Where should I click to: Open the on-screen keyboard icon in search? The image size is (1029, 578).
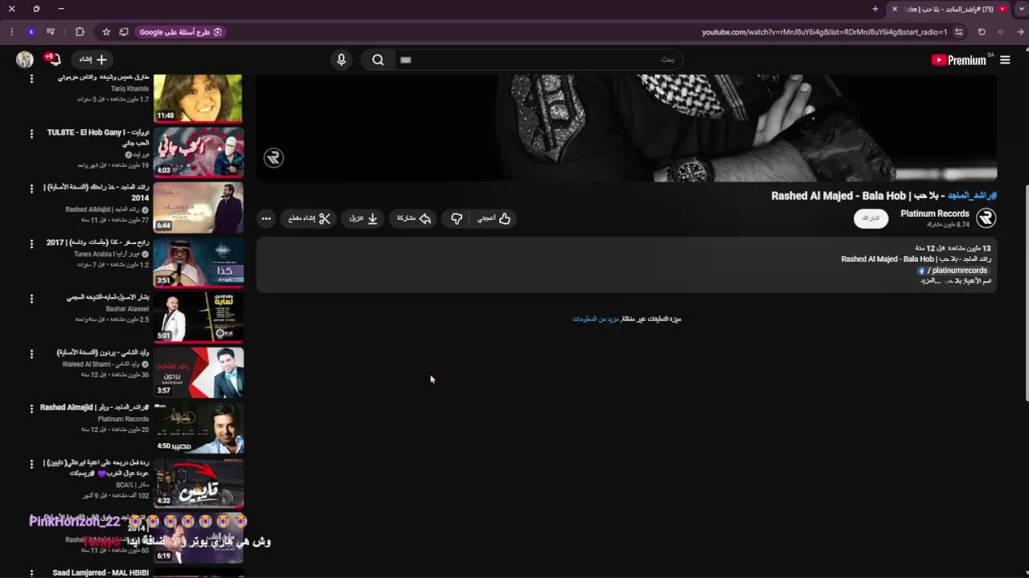(x=406, y=59)
